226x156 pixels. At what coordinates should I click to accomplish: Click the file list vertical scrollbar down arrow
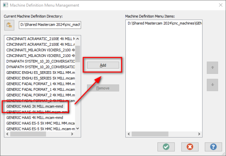point(78,128)
